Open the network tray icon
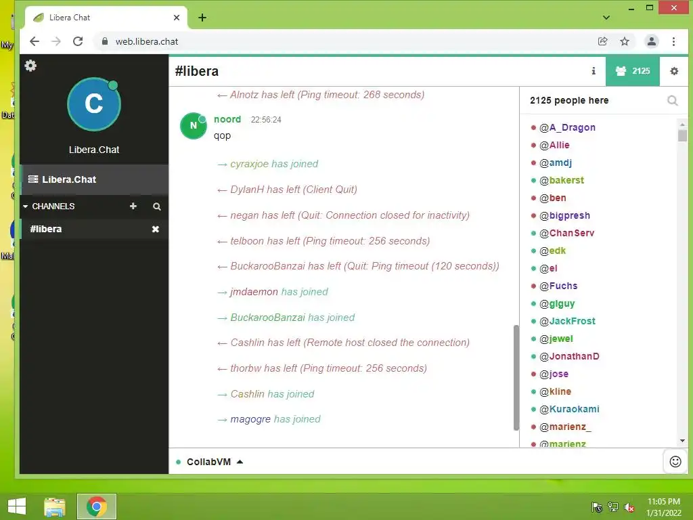The width and height of the screenshot is (693, 520). tap(613, 507)
